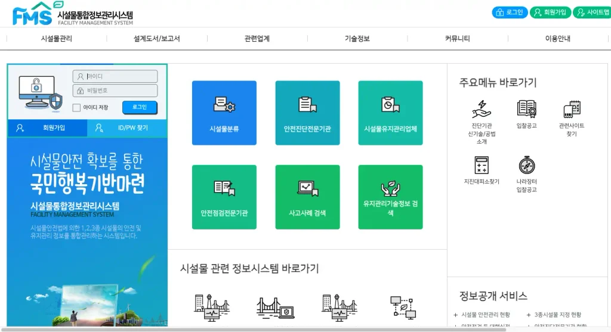Screen dimensions: 611x332
Task: Click the 나라장터 입찰공고 compass icon
Action: (527, 165)
